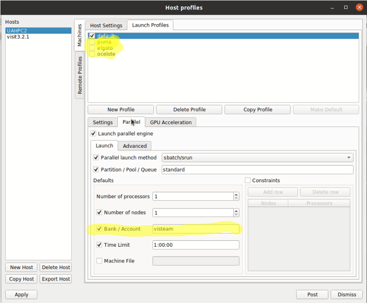Image resolution: width=367 pixels, height=303 pixels.
Task: Decrease number of processors with down arrow
Action: point(236,198)
